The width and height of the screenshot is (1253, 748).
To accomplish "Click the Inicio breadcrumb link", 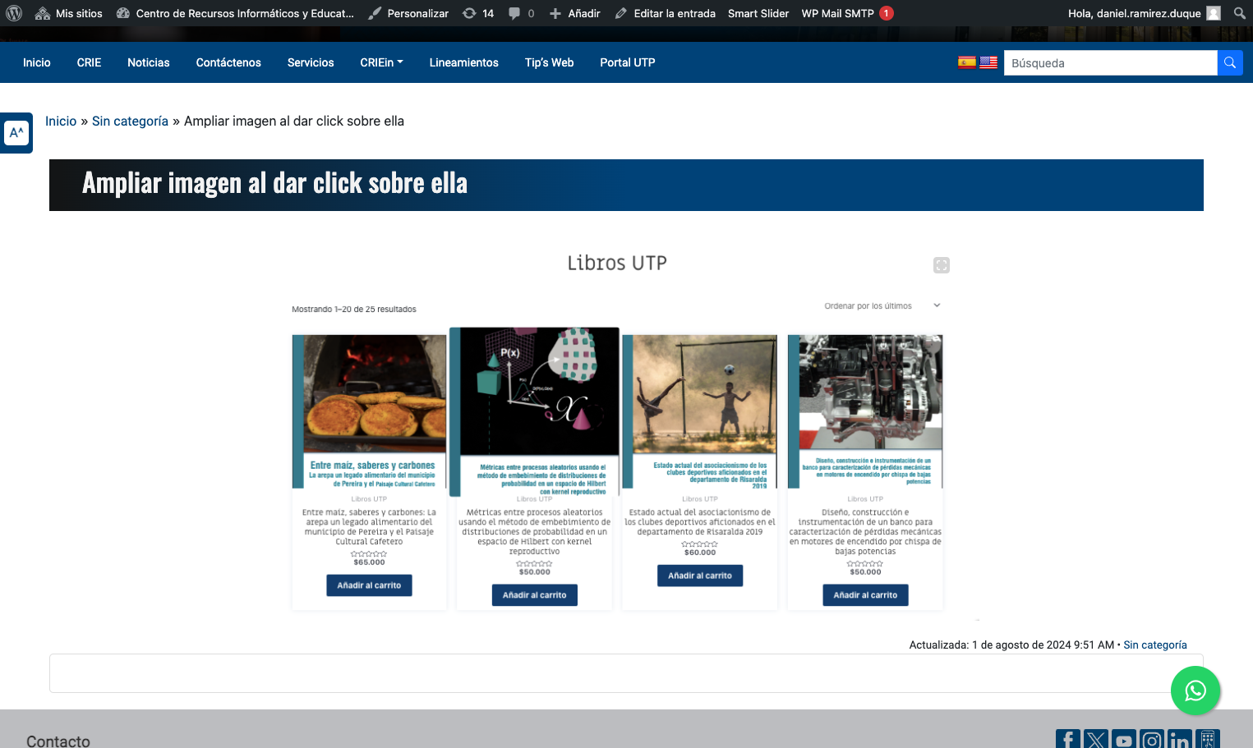I will (x=61, y=121).
